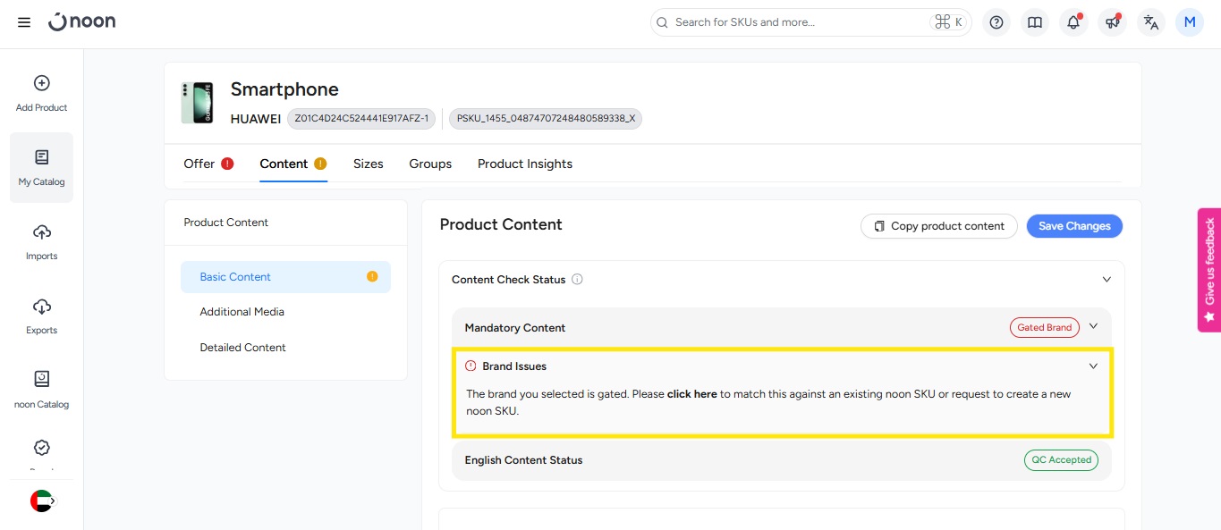
Task: Click the UAE flag country selector
Action: (41, 501)
